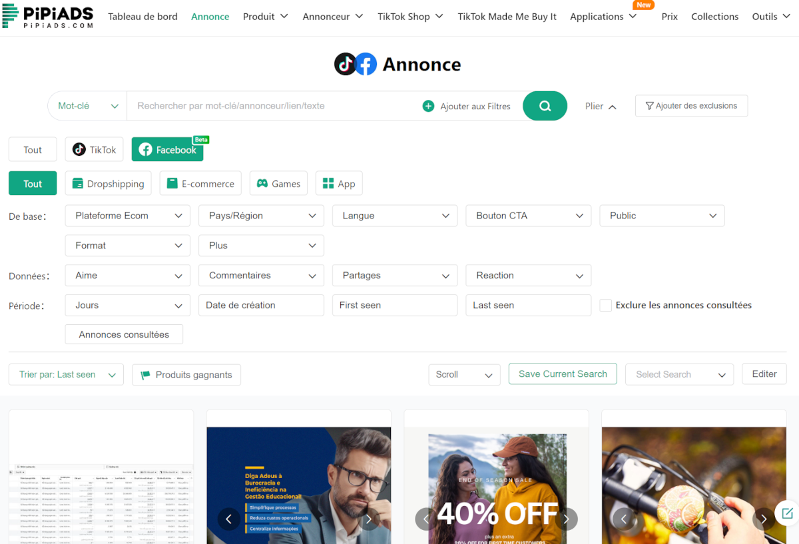Open the Select Search dropdown

pos(679,375)
